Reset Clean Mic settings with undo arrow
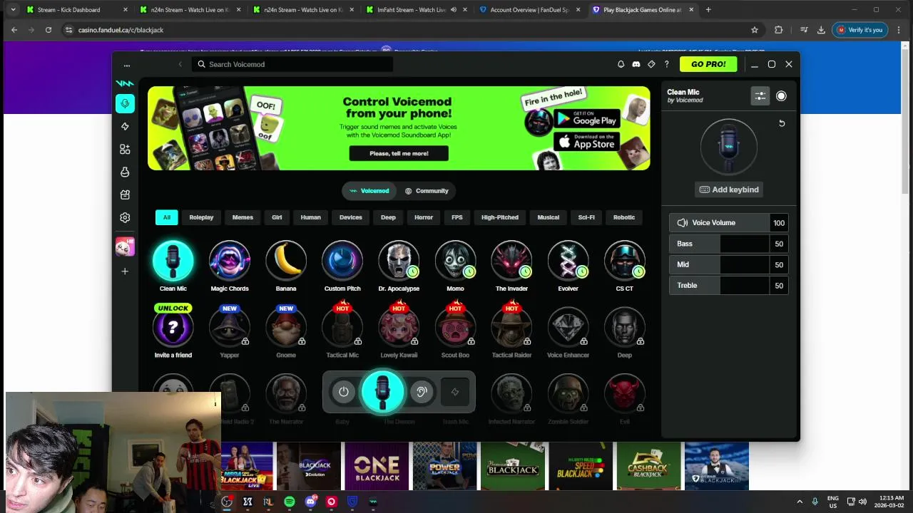The height and width of the screenshot is (513, 913). (x=782, y=123)
